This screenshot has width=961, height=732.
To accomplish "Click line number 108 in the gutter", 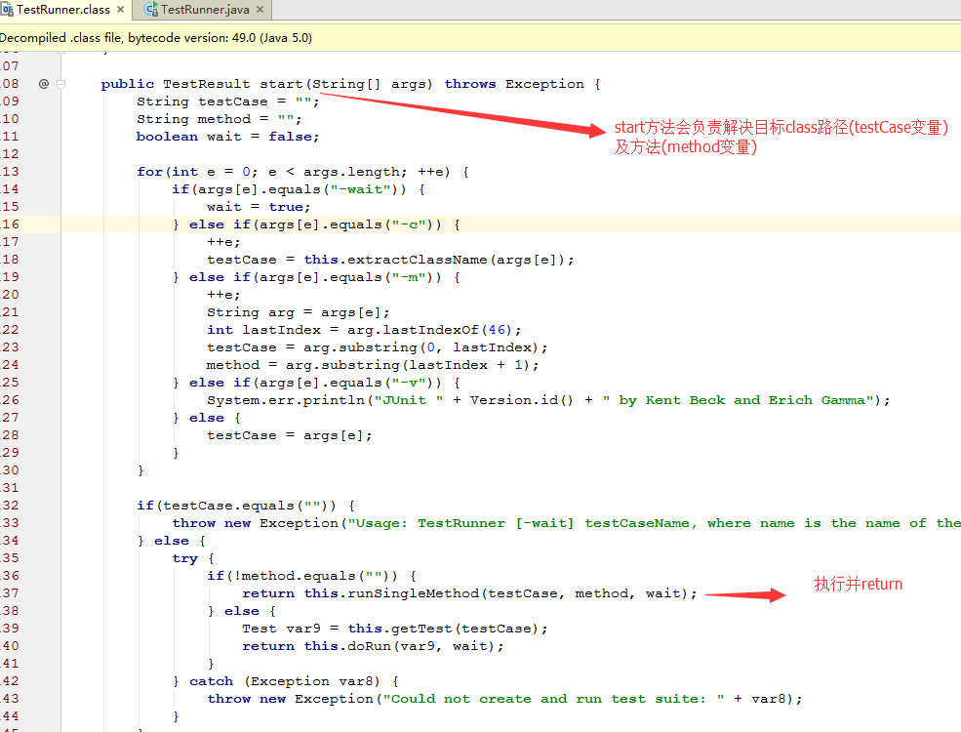I will pos(10,83).
